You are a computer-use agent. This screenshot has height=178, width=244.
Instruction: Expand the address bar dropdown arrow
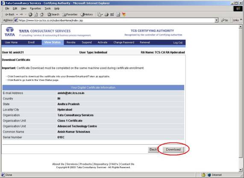217,20
